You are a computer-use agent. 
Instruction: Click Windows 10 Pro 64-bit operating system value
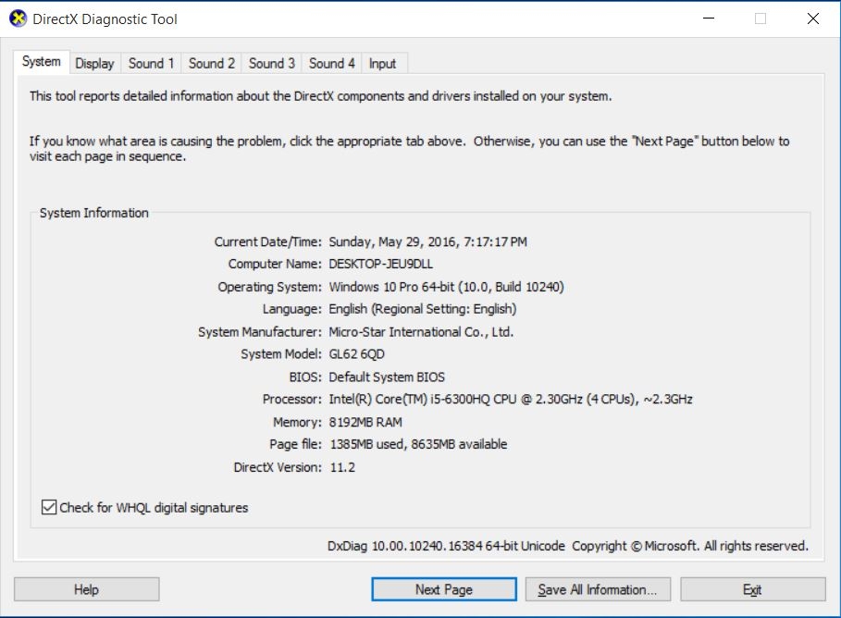click(x=446, y=287)
